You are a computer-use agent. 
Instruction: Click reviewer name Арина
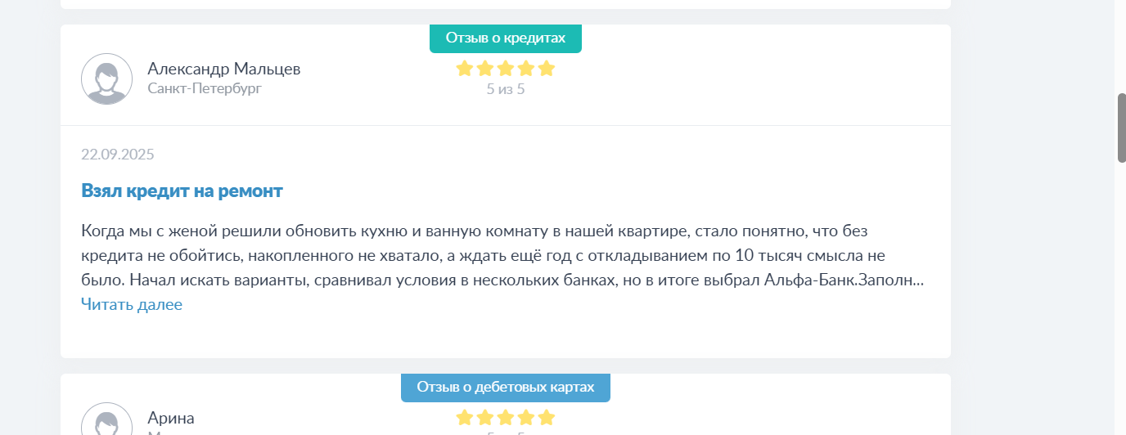(171, 418)
